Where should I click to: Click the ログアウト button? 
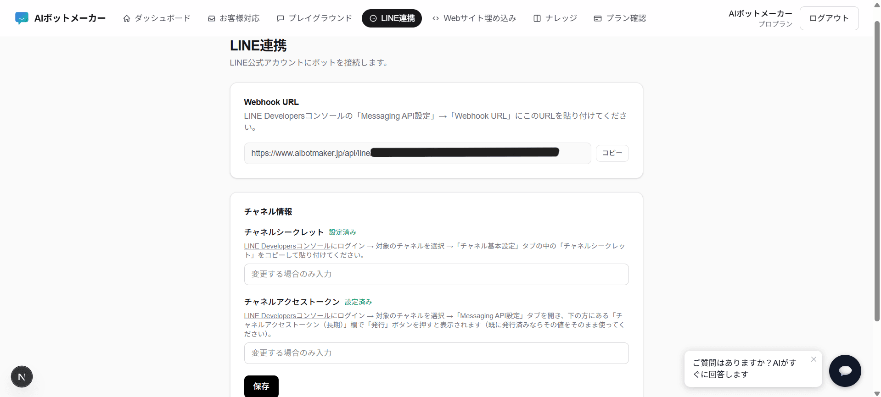(829, 18)
